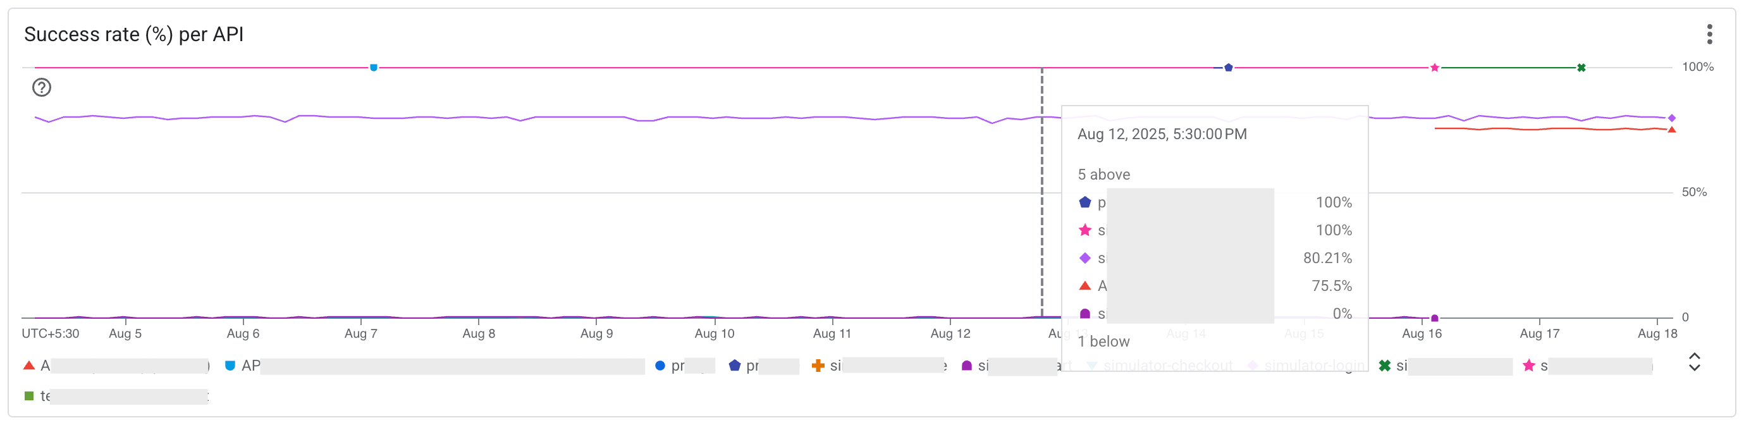
Task: Click the blue shield API legend icon
Action: 231,366
